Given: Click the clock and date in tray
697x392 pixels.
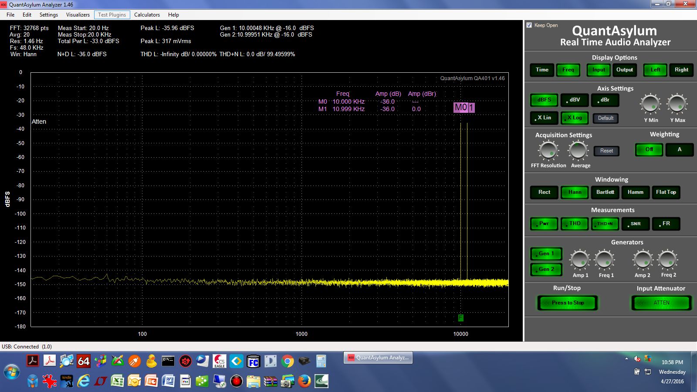Looking at the screenshot, I should click(672, 372).
